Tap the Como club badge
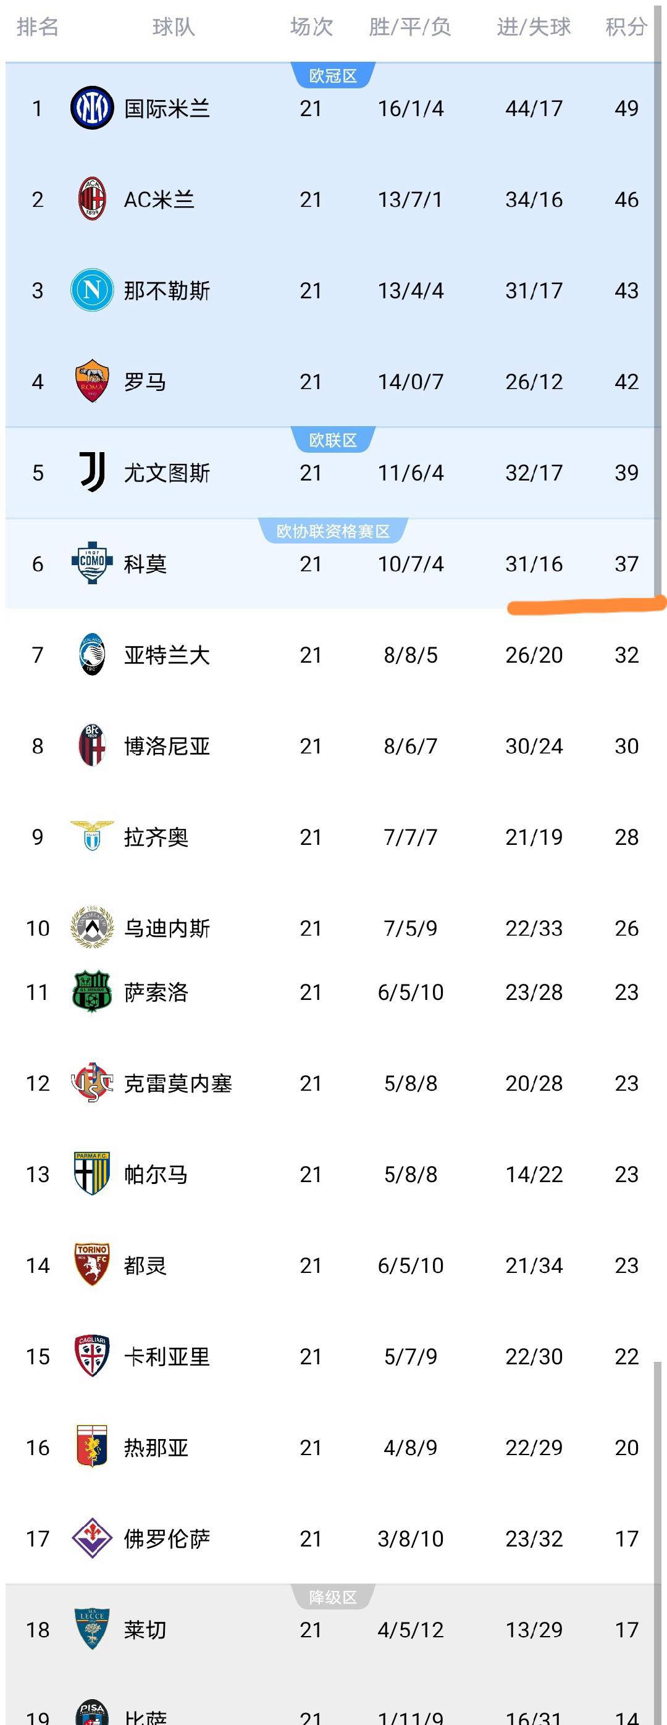This screenshot has width=667, height=1725. (x=92, y=563)
